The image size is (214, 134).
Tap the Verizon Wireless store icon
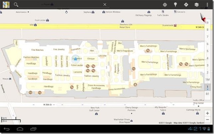coord(104,12)
